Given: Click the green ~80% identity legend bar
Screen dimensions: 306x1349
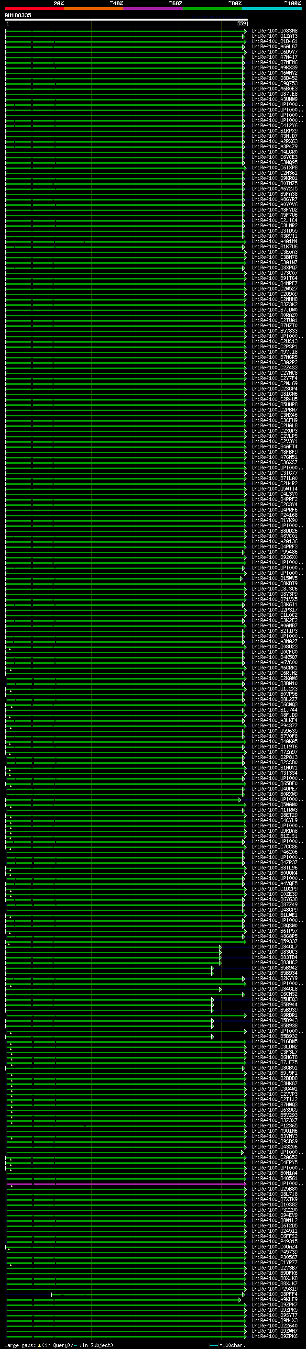Looking at the screenshot, I should click(x=212, y=9).
